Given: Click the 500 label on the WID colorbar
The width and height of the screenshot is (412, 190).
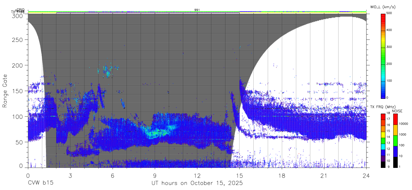Looking at the screenshot, I should (x=390, y=13).
